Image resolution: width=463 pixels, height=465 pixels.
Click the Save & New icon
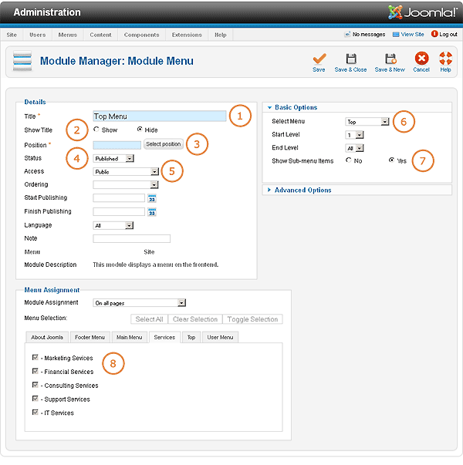pyautogui.click(x=390, y=59)
